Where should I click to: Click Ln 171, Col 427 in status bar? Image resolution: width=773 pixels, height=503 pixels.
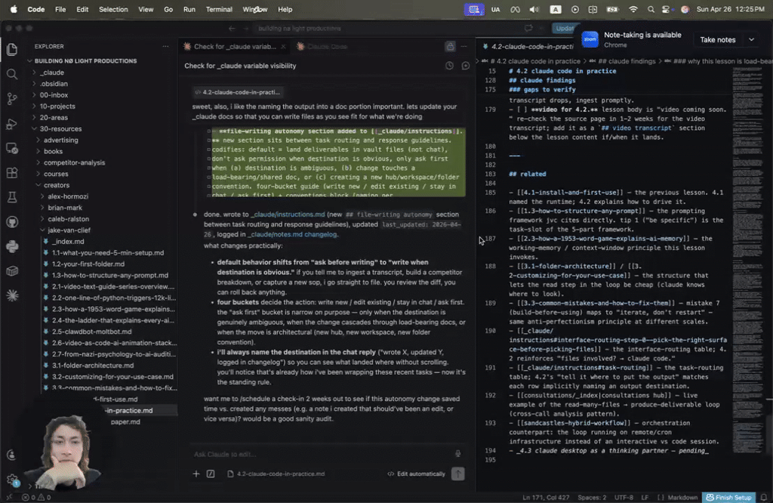click(546, 497)
